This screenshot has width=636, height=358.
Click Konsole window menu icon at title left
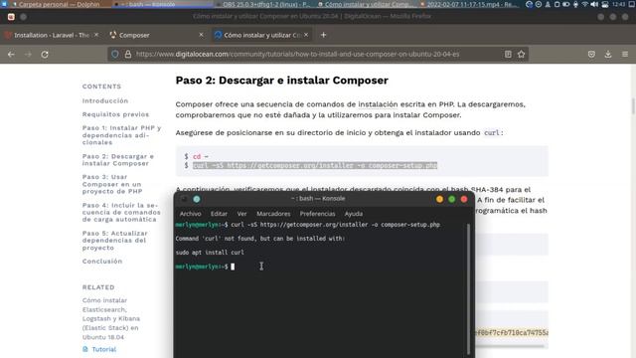(x=184, y=199)
